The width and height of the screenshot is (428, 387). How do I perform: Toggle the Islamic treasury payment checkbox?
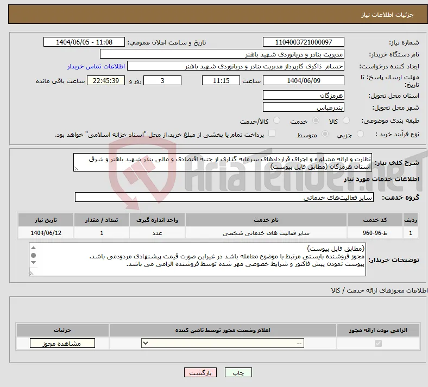pyautogui.click(x=272, y=134)
